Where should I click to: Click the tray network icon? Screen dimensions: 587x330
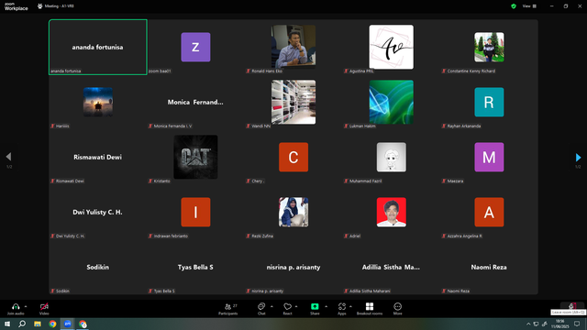[x=536, y=324]
